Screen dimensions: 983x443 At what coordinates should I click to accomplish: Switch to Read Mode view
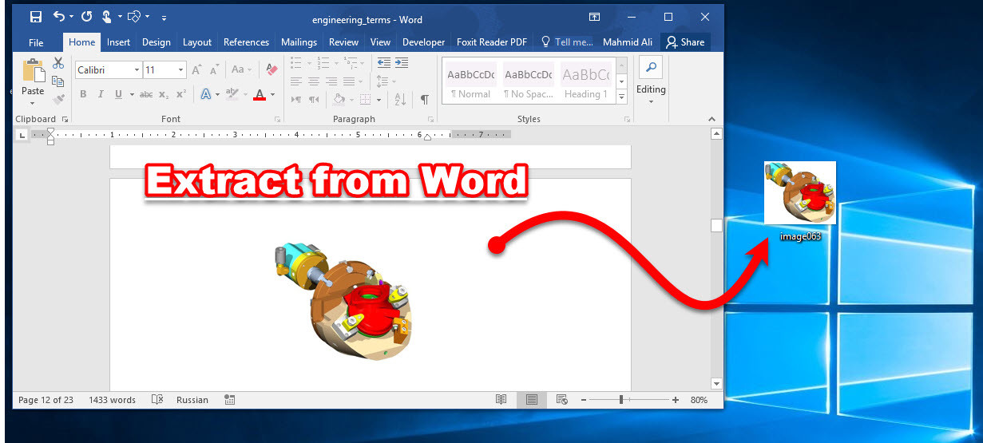click(x=501, y=400)
